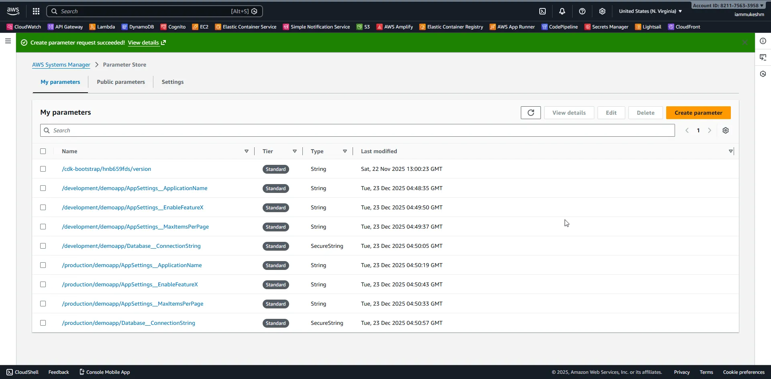Open the CloudShell terminal icon in top bar

(543, 11)
